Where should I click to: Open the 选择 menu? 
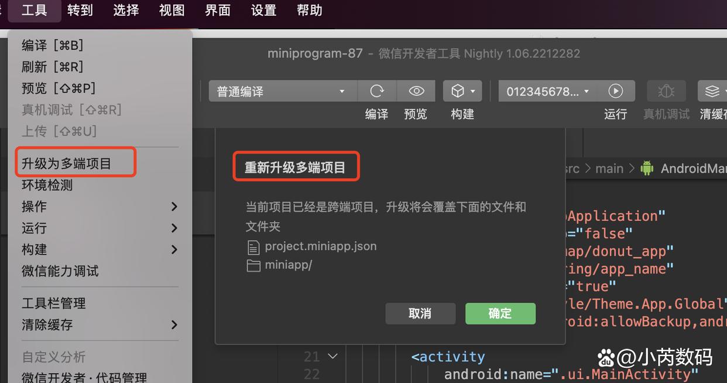pos(126,11)
